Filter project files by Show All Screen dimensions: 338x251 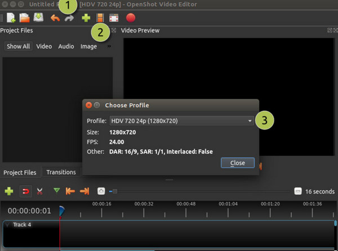click(19, 46)
